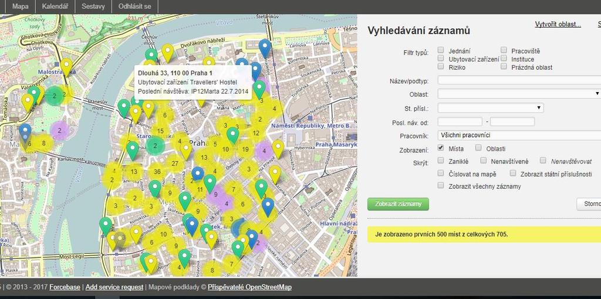Select the blue pin near Štefánikův most
601x299 pixels.
265,49
